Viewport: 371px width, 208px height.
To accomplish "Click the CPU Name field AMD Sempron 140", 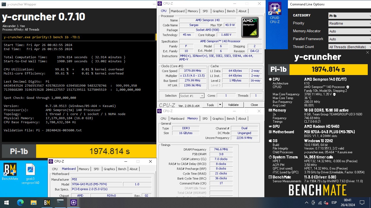I will pos(208,20).
